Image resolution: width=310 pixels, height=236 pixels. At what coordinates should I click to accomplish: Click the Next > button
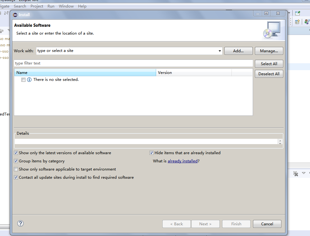click(x=206, y=224)
